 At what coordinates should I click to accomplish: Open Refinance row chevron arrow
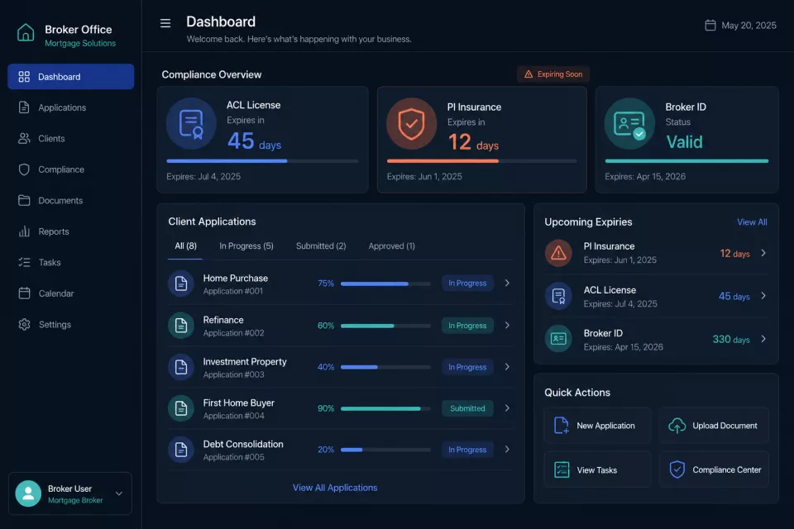click(x=507, y=325)
